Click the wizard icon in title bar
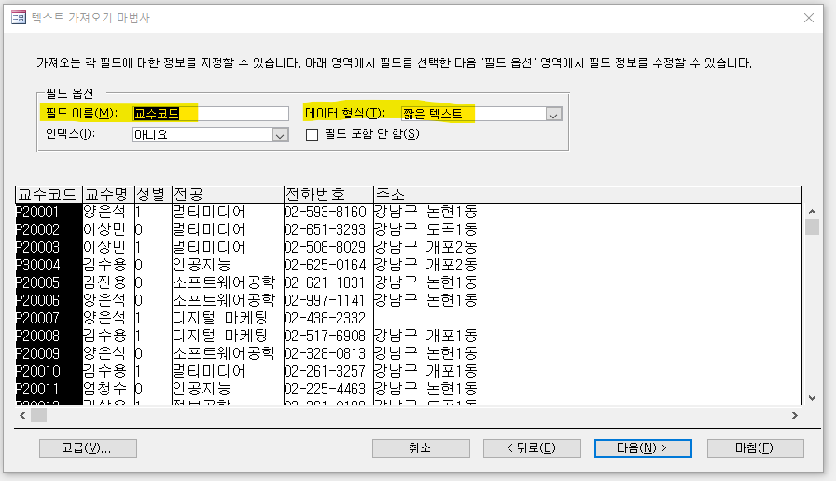Screen dimensions: 836x481 coord(18,18)
